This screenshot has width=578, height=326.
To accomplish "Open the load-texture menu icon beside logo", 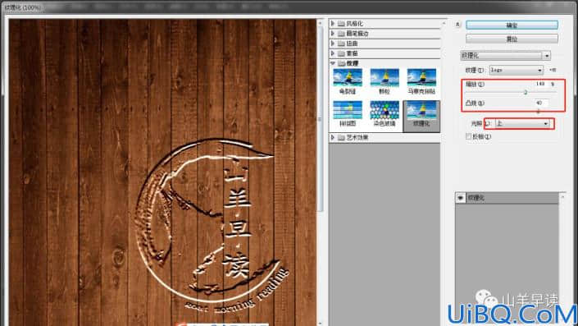I will pyautogui.click(x=553, y=70).
